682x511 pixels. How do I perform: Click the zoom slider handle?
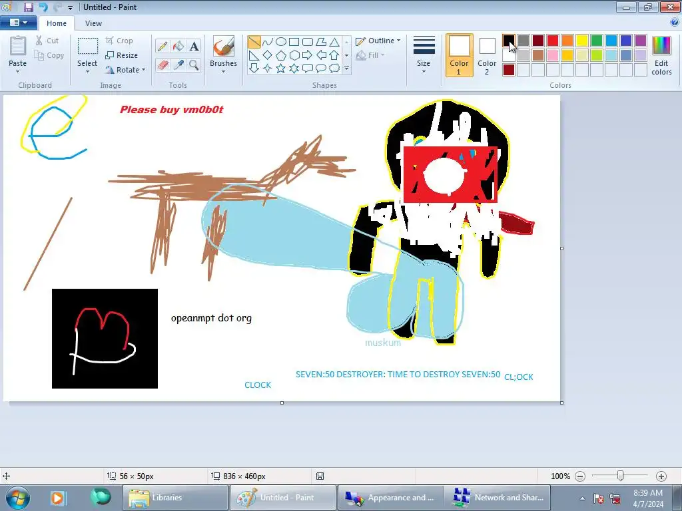pos(621,476)
